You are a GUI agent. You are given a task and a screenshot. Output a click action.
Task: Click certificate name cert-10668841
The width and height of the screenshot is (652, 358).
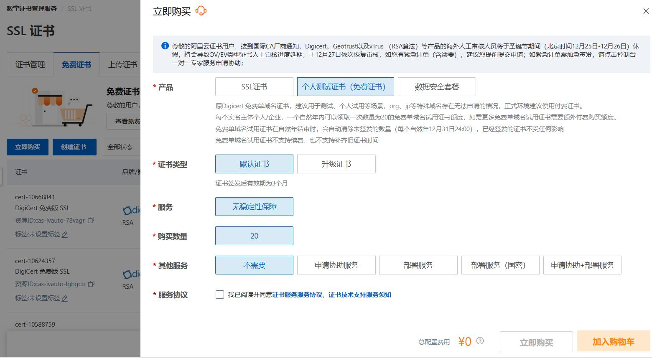[35, 197]
